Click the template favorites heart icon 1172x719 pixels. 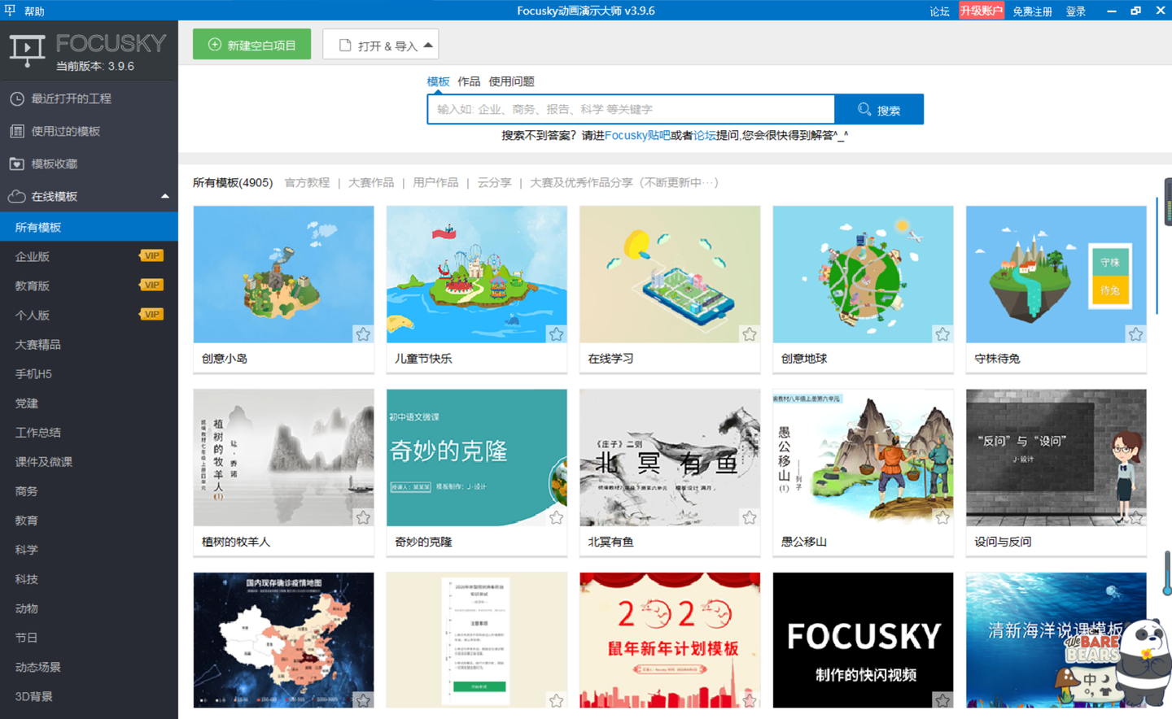(17, 163)
